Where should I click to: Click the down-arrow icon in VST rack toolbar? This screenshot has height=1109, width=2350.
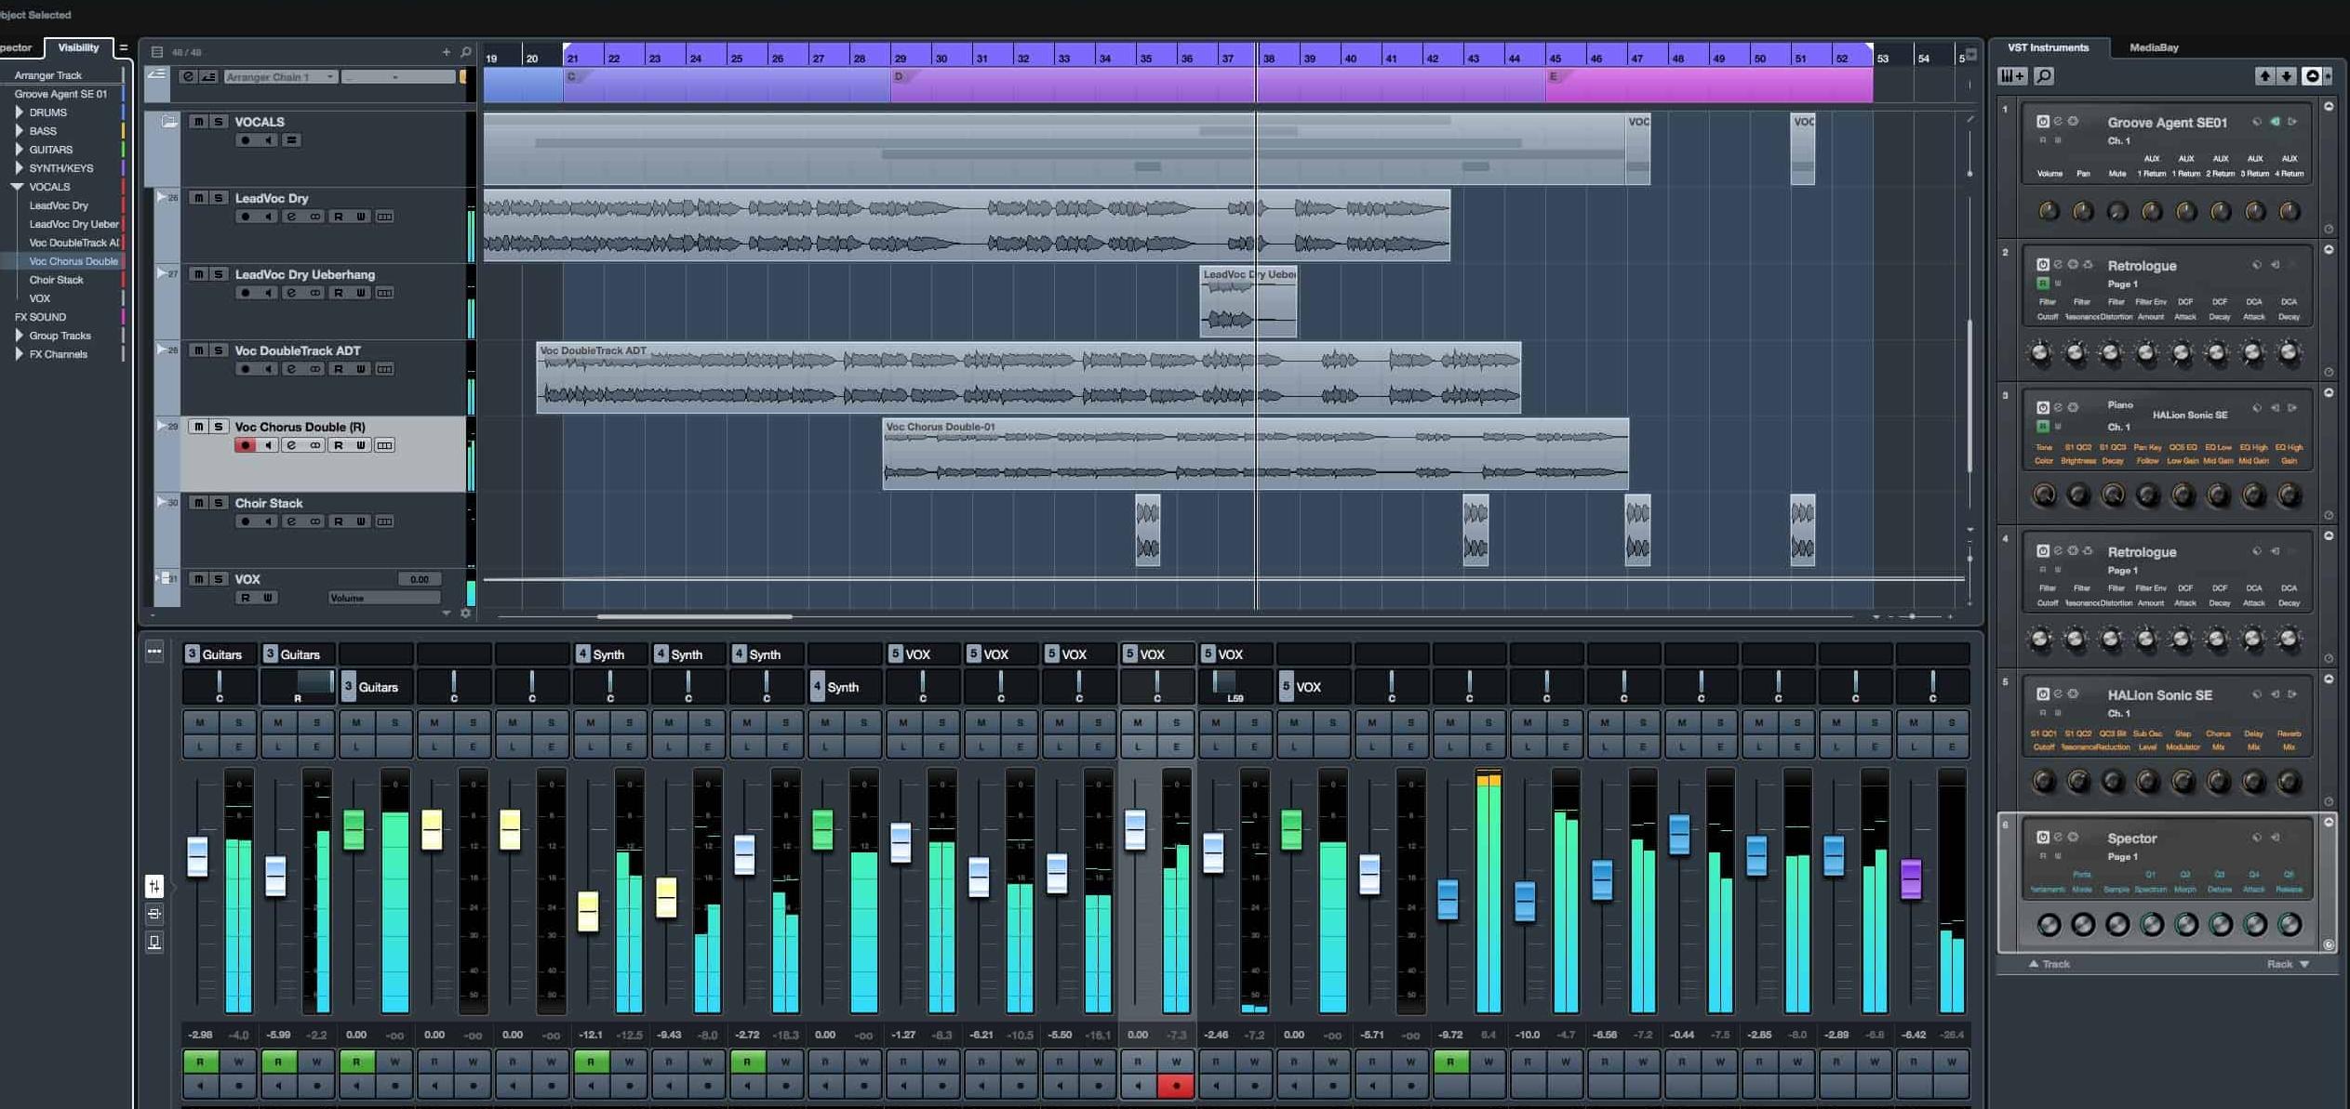coord(2287,76)
